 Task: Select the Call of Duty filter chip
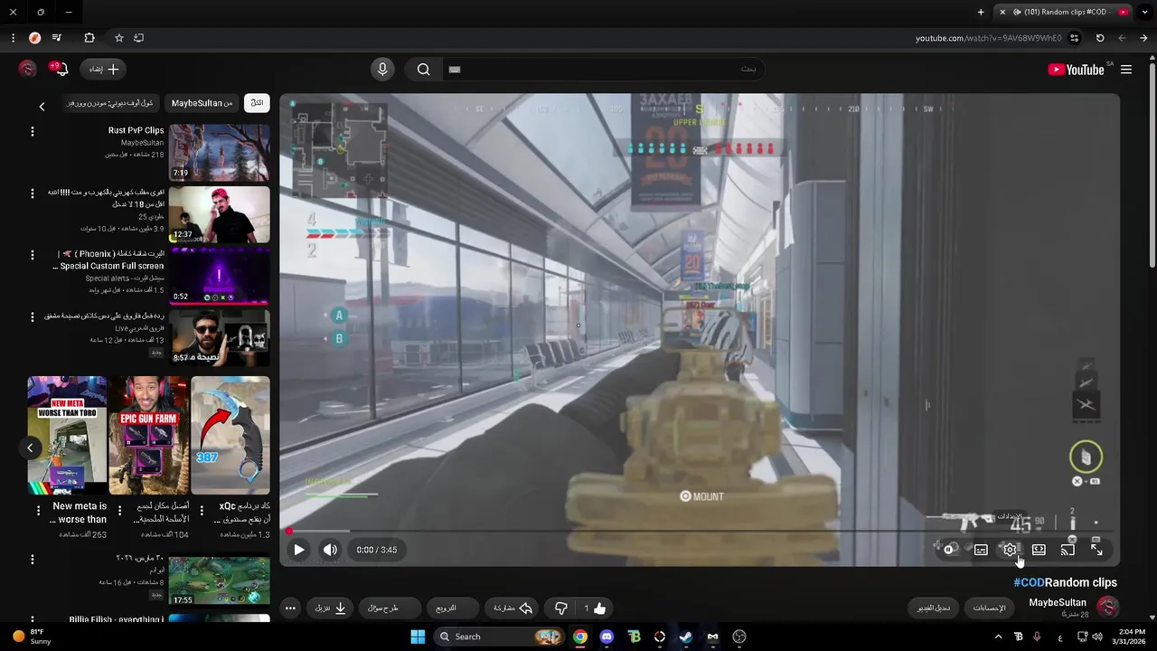pyautogui.click(x=111, y=103)
